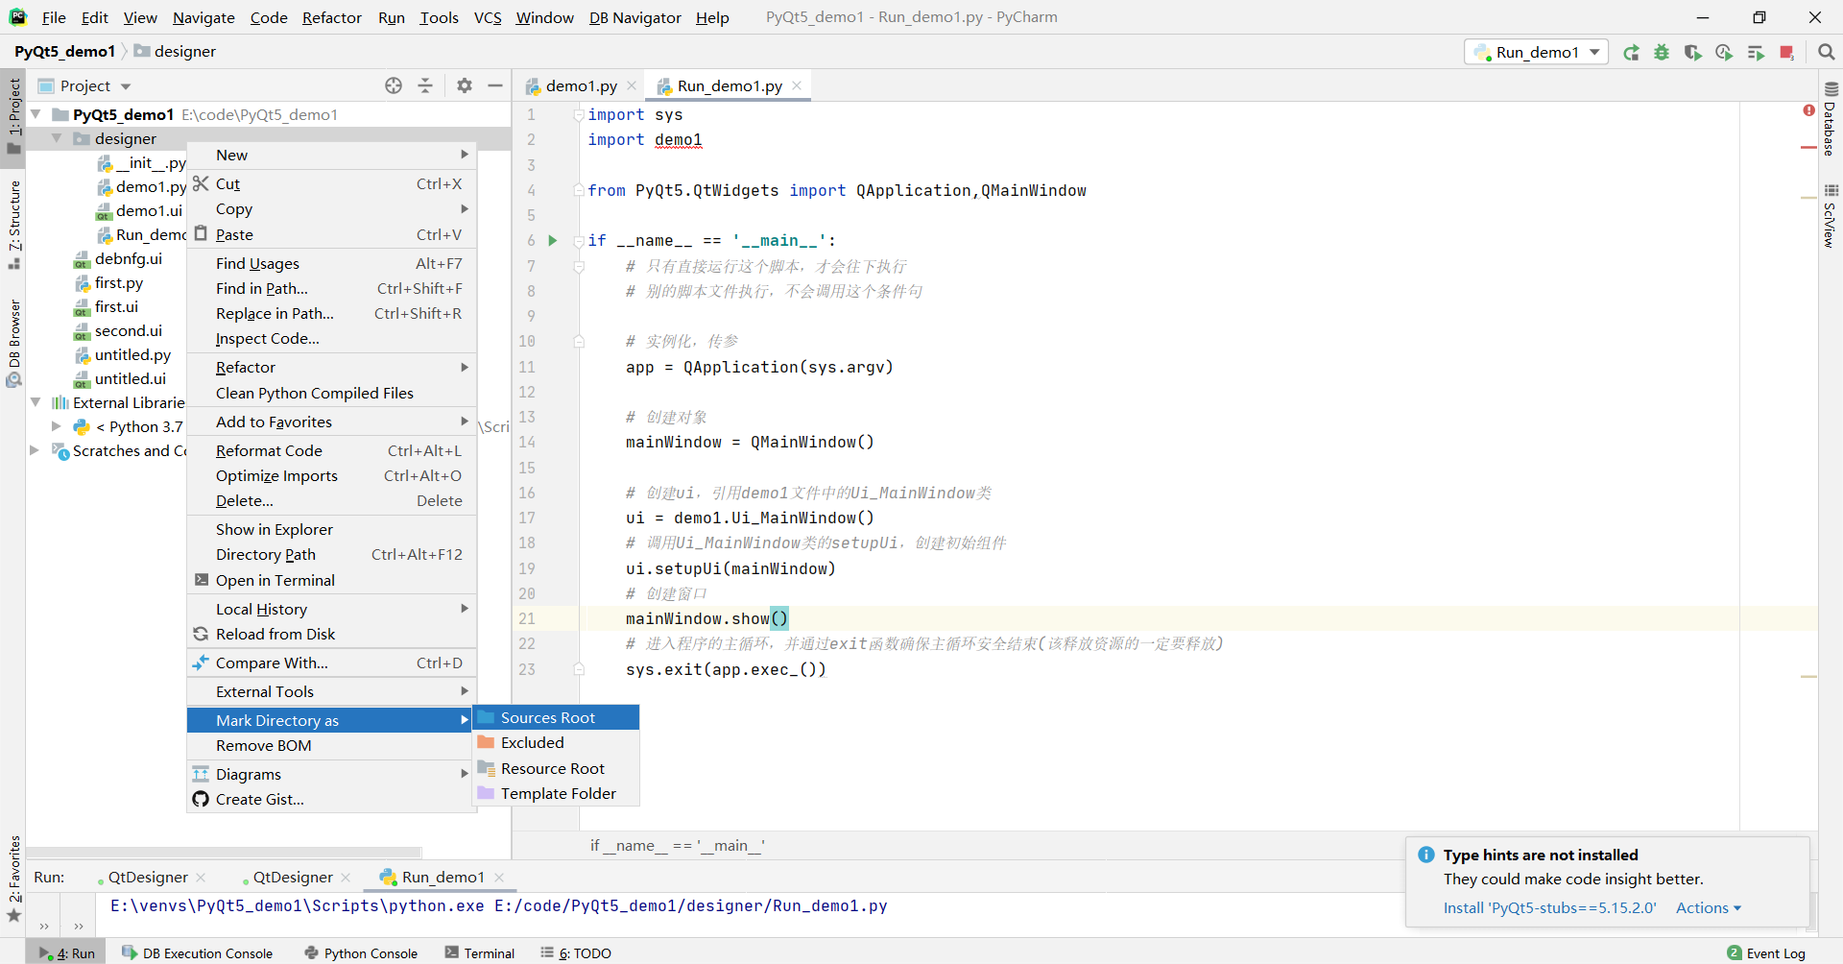Image resolution: width=1843 pixels, height=964 pixels.
Task: Select Sources Root in submenu
Action: 556,717
